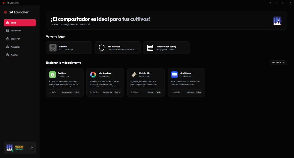Open the Aspectos section
Image resolution: width=294 pixels, height=158 pixels.
20,47
